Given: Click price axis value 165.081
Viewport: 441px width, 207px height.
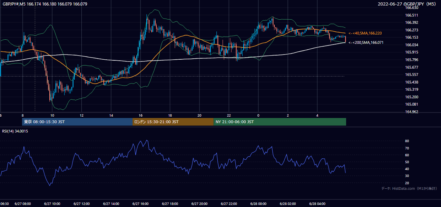Looking at the screenshot, I should [412, 104].
